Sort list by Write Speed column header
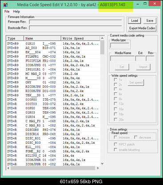 pyautogui.click(x=80, y=38)
